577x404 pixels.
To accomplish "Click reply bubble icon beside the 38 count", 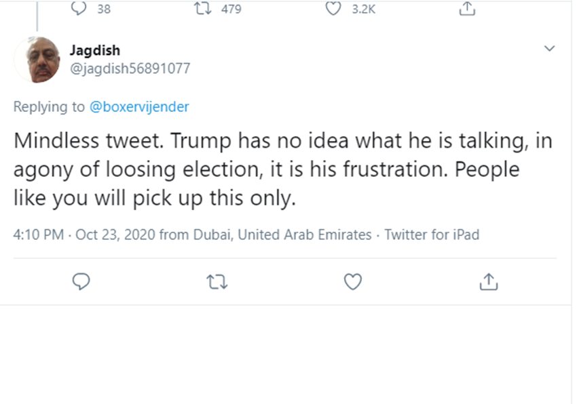I will click(x=79, y=9).
